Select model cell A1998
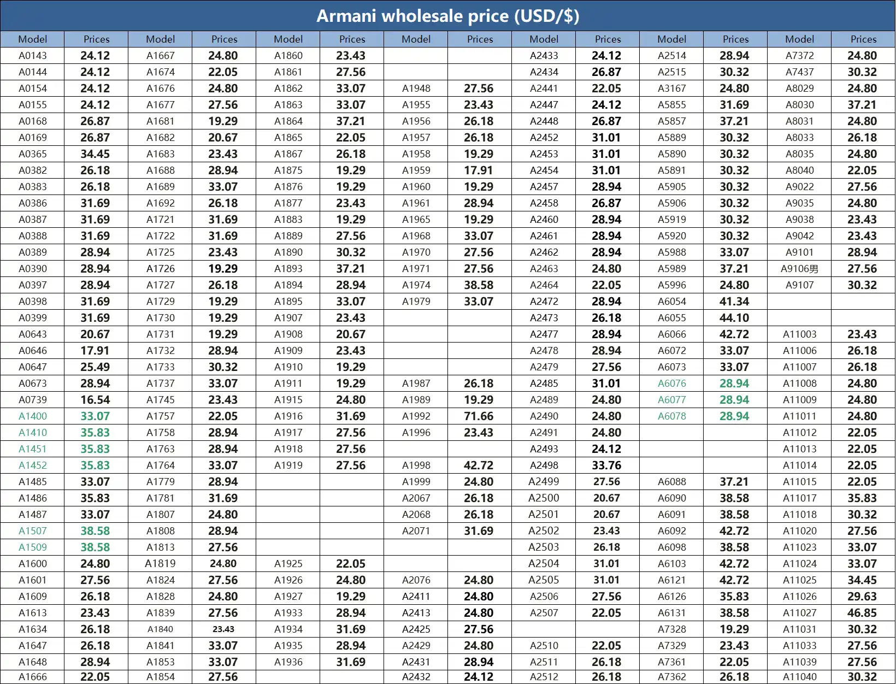896x684 pixels. click(x=416, y=465)
